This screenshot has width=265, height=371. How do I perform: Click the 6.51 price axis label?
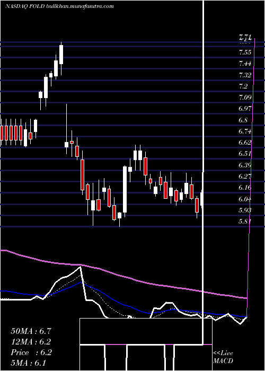pos(245,154)
